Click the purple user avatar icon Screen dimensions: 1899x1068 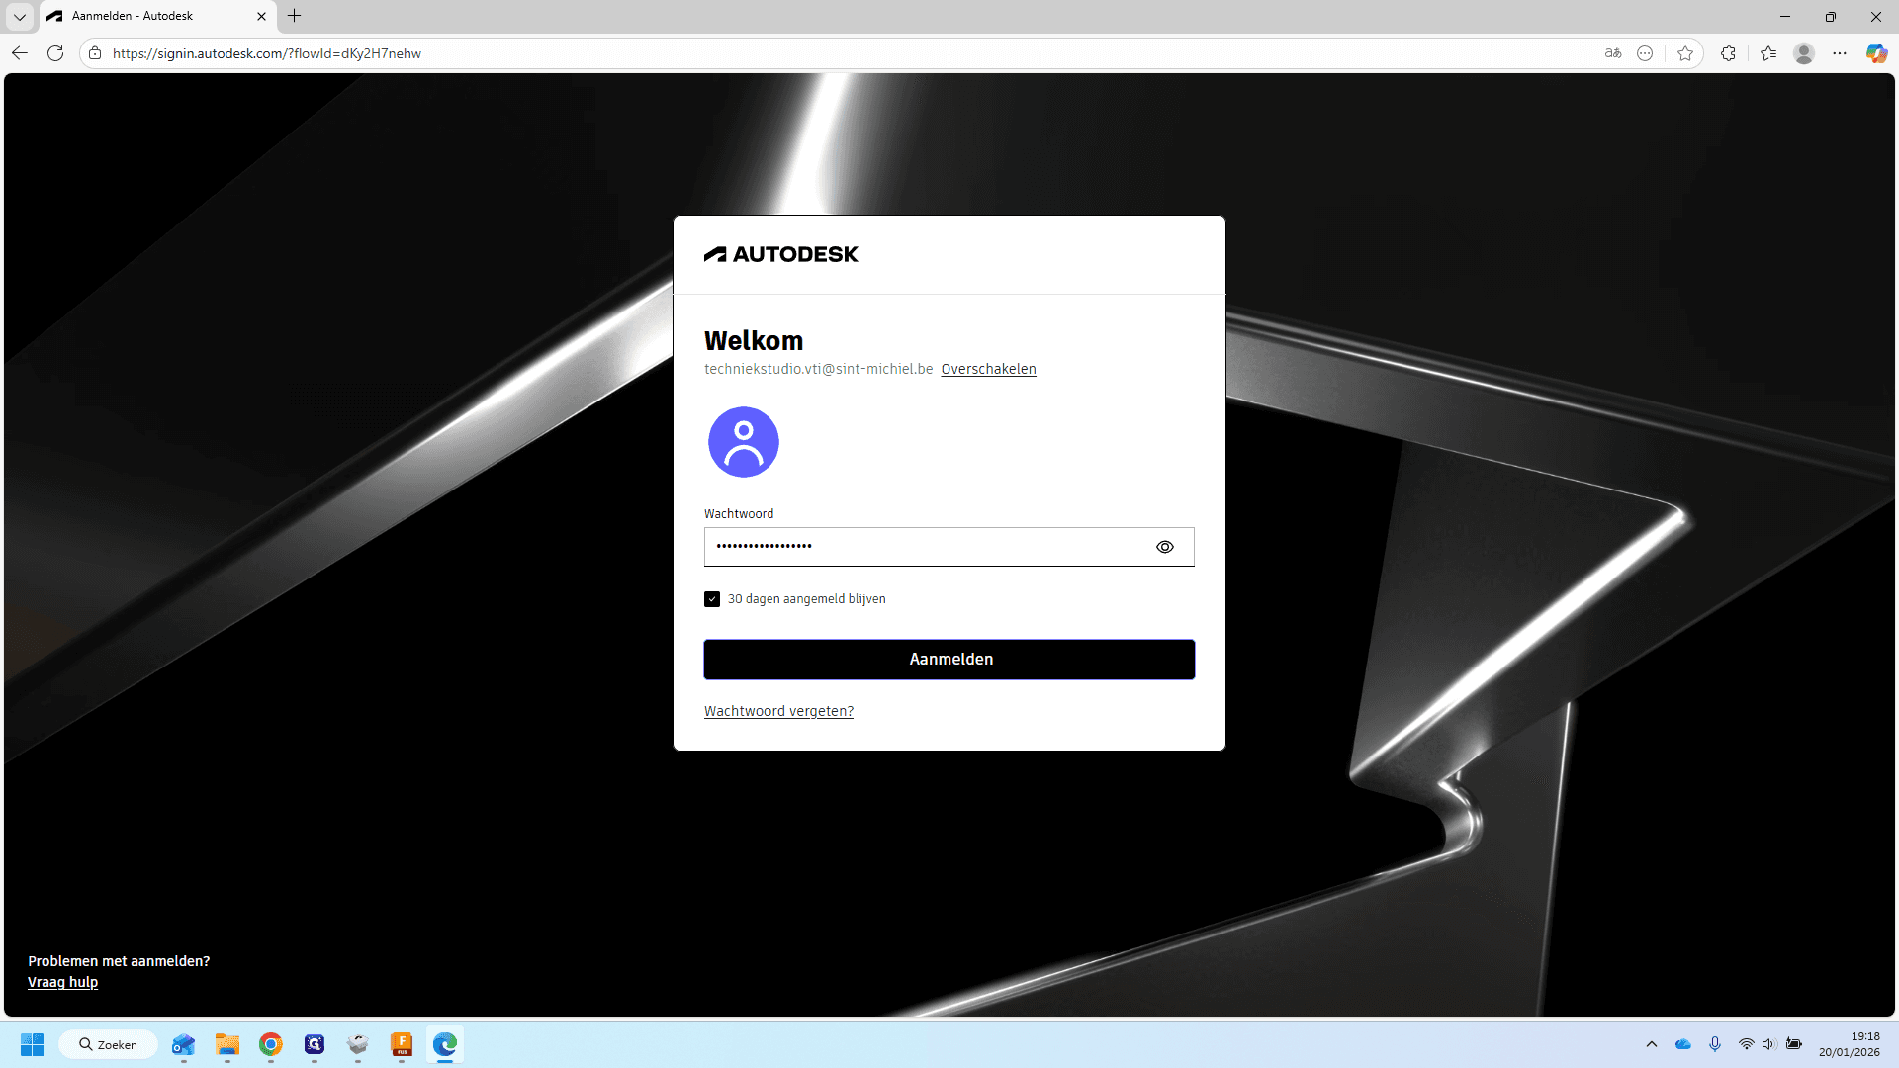tap(744, 442)
